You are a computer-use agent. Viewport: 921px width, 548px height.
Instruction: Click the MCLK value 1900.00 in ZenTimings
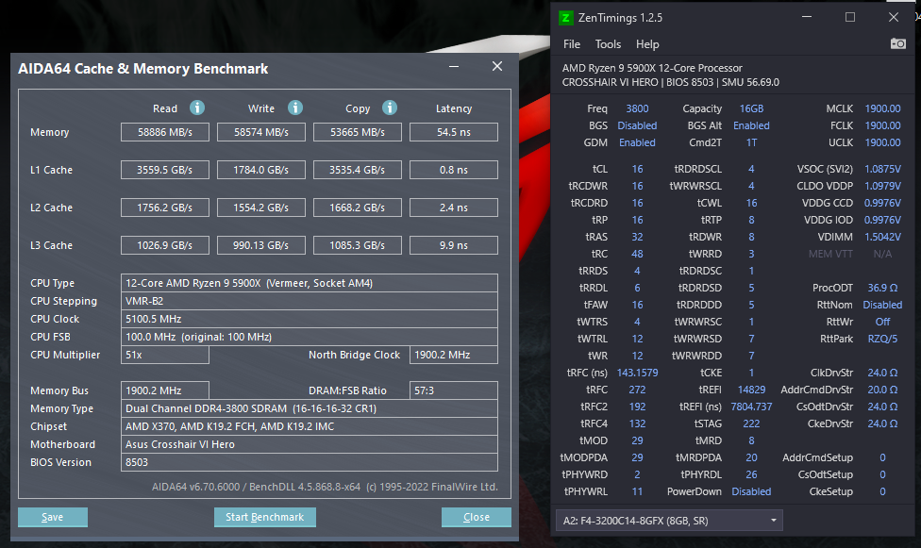pyautogui.click(x=882, y=108)
